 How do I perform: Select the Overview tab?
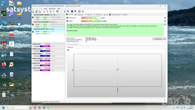(70, 15)
